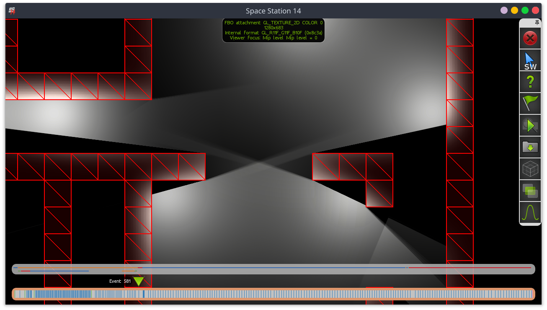Viewport: 547px width, 310px height.
Task: Click the pin icon atop the toolbar
Action: (537, 23)
